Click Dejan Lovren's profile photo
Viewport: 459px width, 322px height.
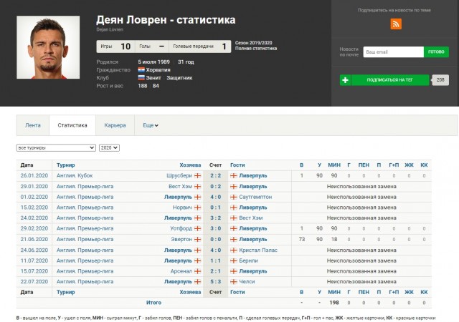pyautogui.click(x=48, y=47)
